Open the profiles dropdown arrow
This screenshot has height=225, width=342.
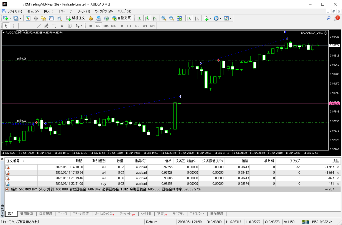point(20,19)
